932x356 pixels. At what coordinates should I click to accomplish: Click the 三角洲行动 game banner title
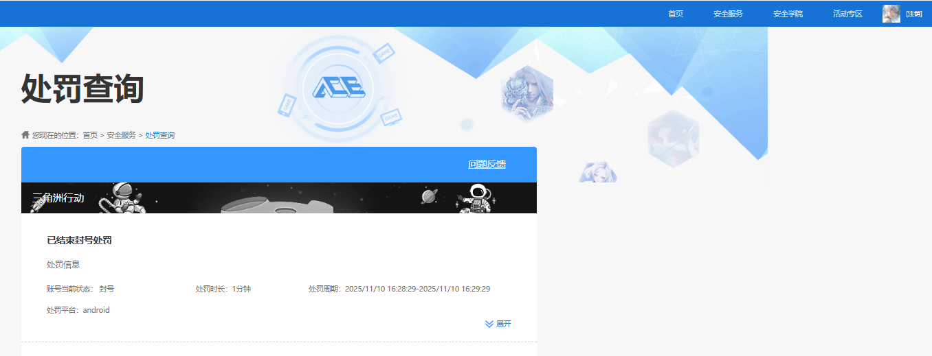pyautogui.click(x=58, y=198)
